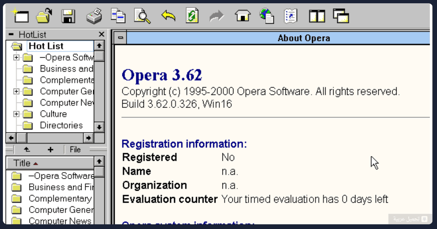Screen dimensions: 437x229
Task: Expand the Culture folder
Action: click(16, 114)
